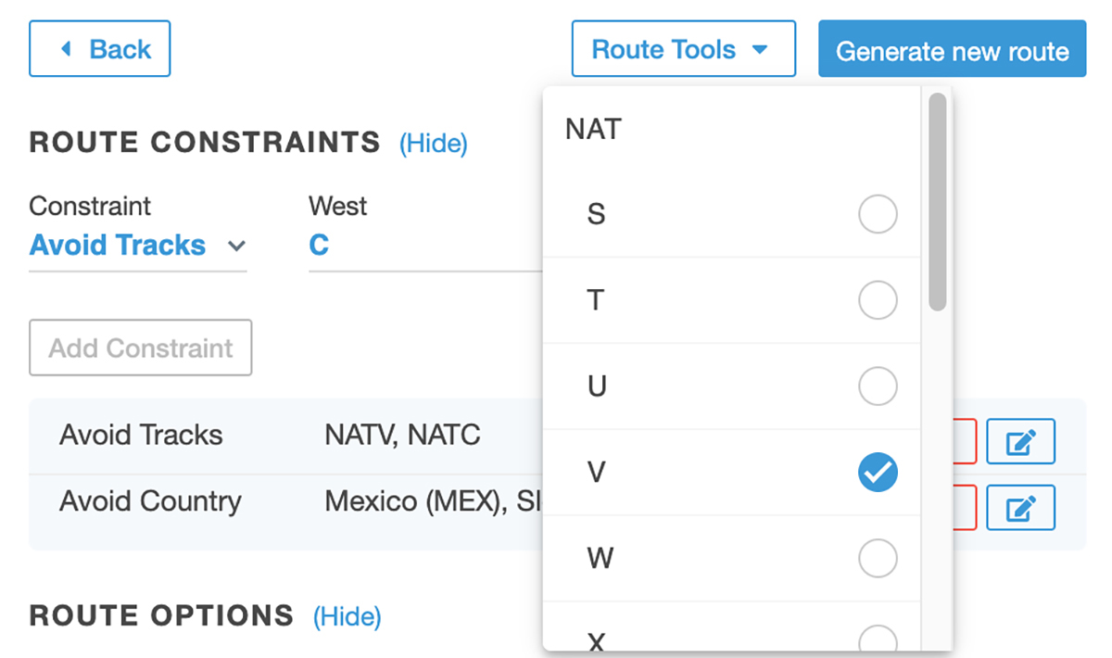This screenshot has height=658, width=1112.
Task: Edit the Avoid Tracks constraint row
Action: tap(1020, 441)
